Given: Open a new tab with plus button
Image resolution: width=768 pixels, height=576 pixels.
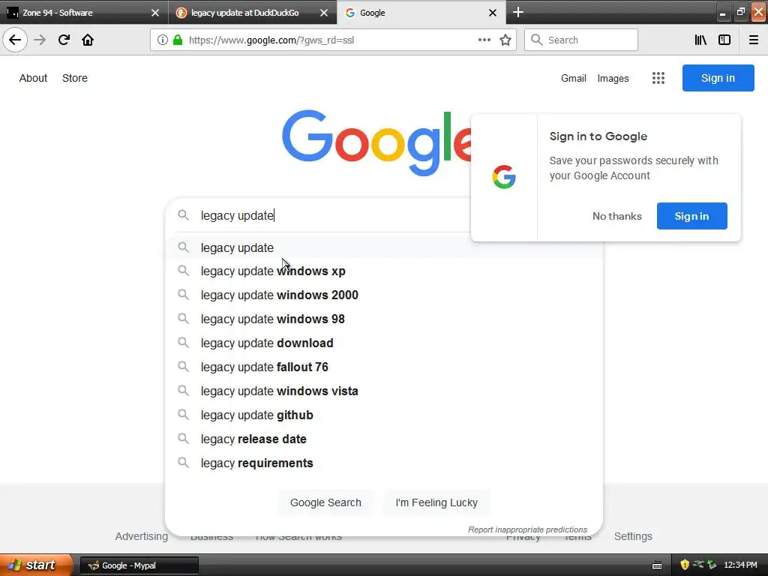Looking at the screenshot, I should (x=517, y=12).
